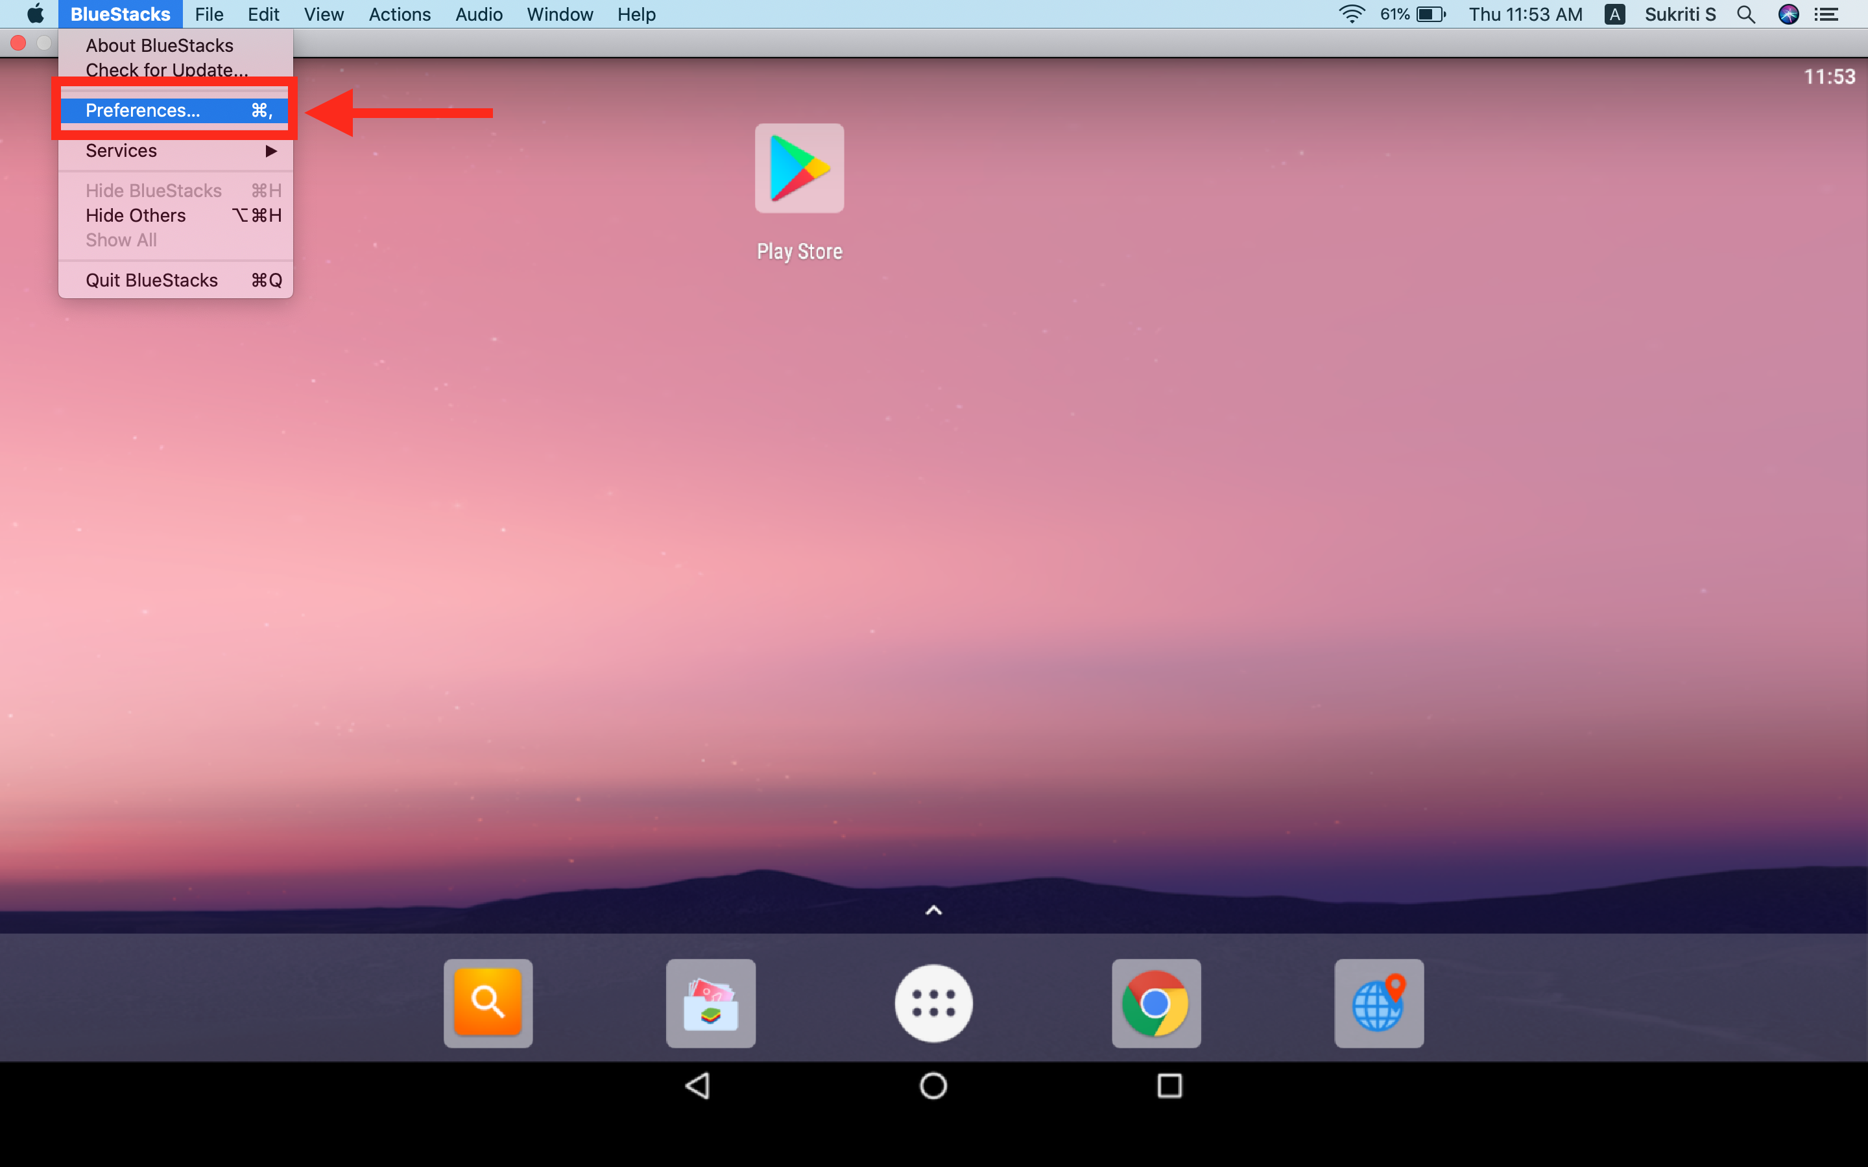Open the BlueStacks top-level menu
Image resolution: width=1868 pixels, height=1167 pixels.
120,15
